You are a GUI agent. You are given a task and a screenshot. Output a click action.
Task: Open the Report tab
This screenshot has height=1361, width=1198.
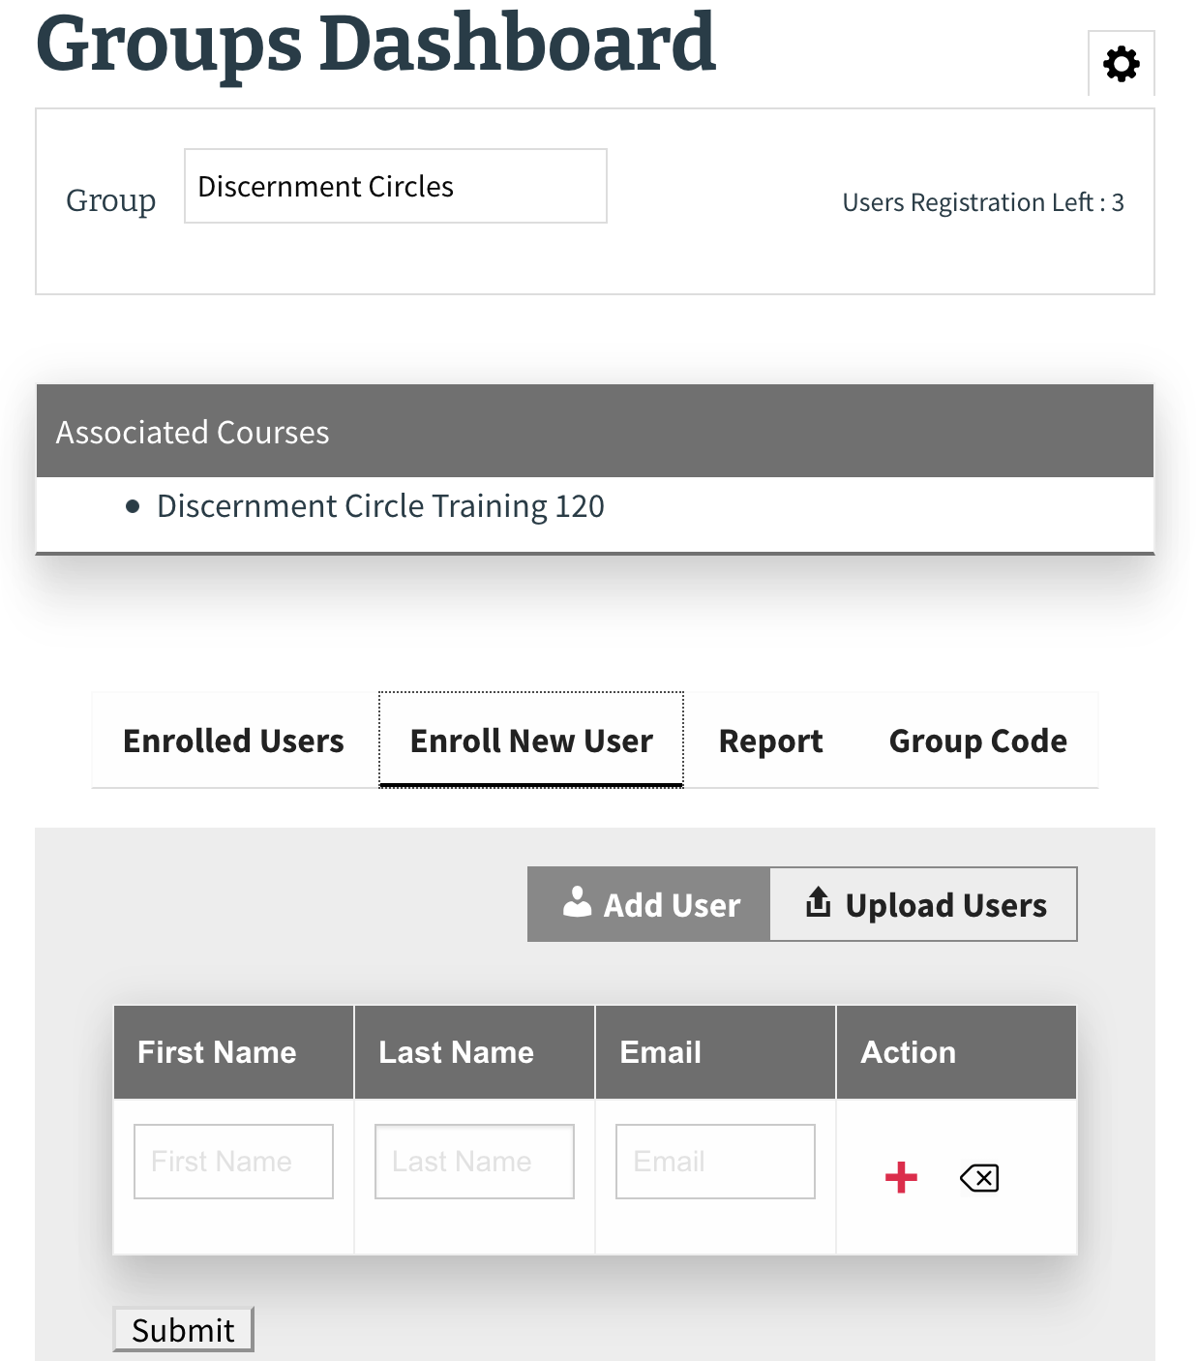(769, 740)
